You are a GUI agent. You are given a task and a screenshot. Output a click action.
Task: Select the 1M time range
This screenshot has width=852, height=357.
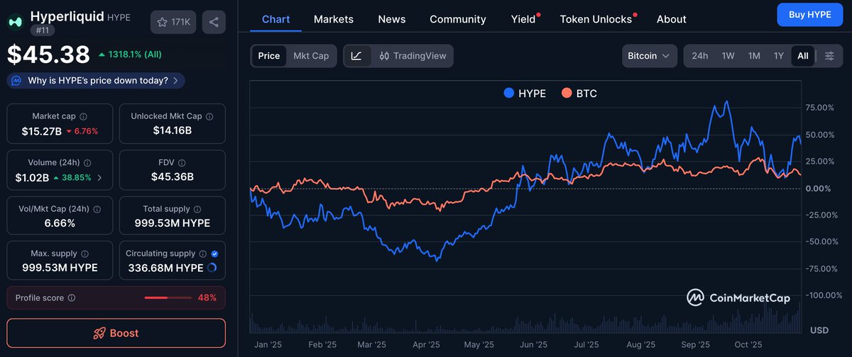(754, 56)
